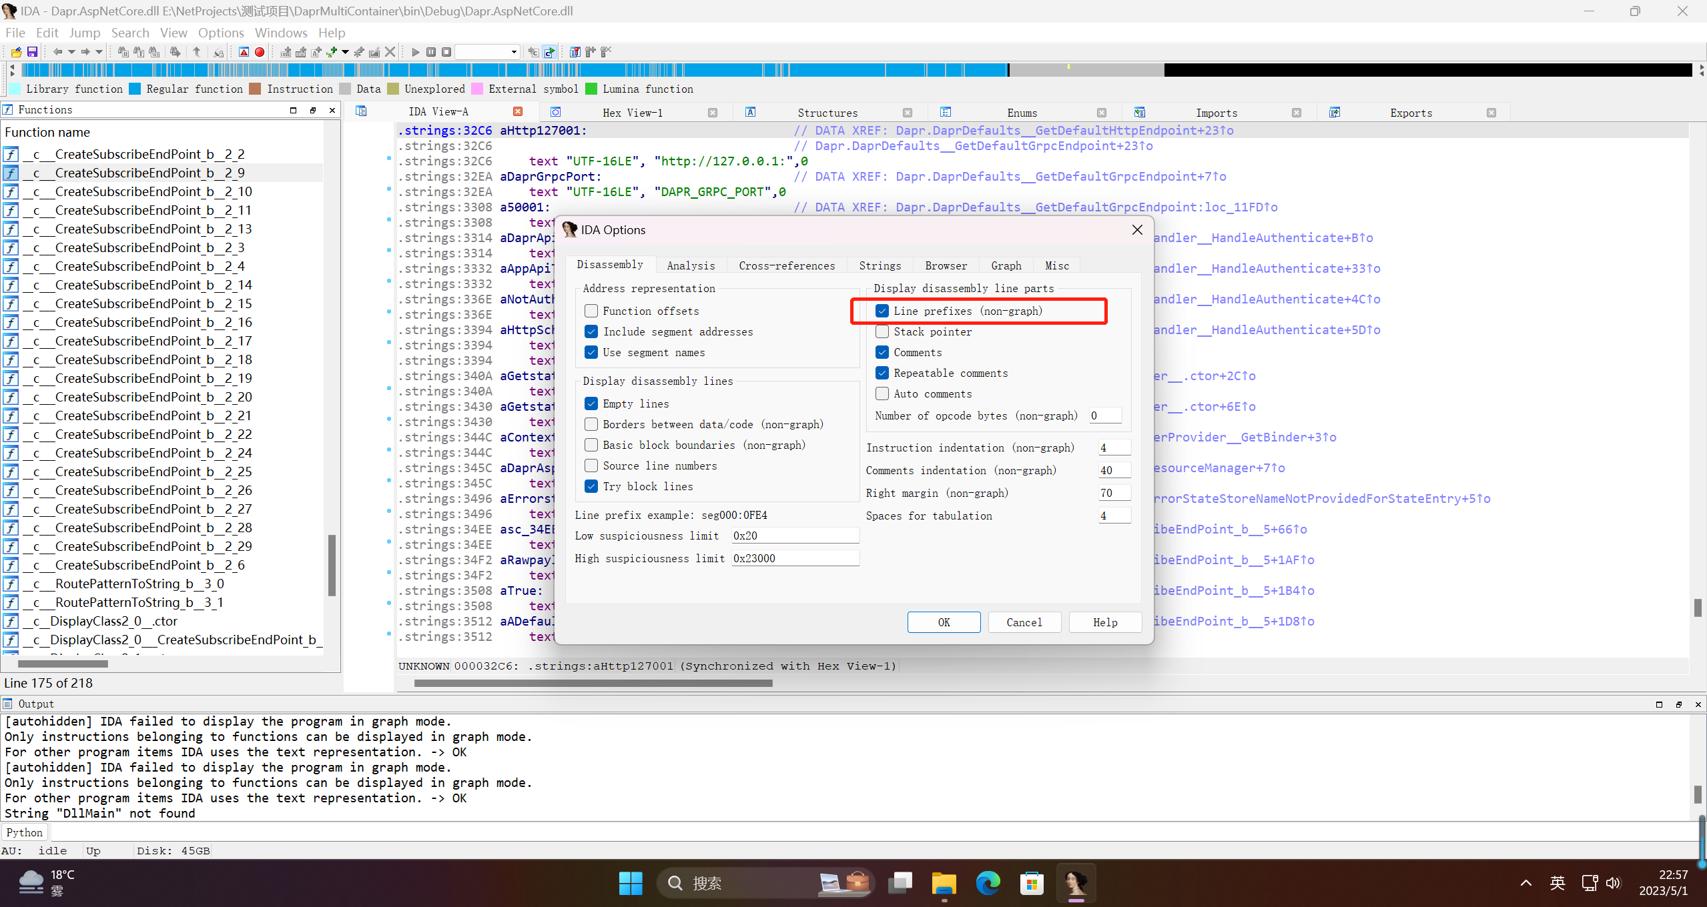Click the delete X icon in toolbar
The height and width of the screenshot is (907, 1707).
[x=390, y=52]
